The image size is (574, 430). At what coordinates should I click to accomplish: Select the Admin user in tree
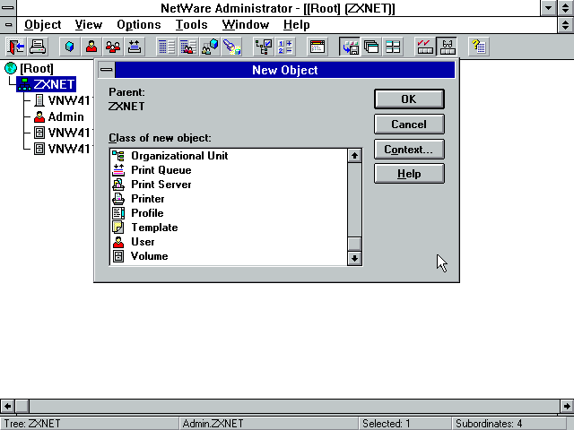pyautogui.click(x=65, y=116)
